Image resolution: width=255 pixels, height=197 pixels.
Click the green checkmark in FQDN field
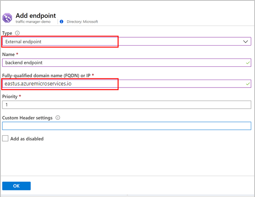pyautogui.click(x=248, y=84)
